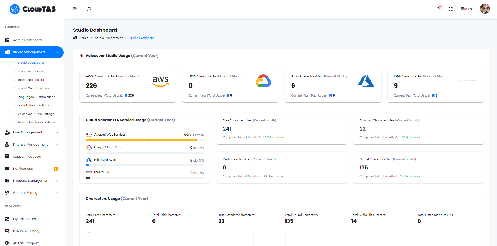Expand the User Management section
The width and height of the screenshot is (497, 246).
[57, 132]
